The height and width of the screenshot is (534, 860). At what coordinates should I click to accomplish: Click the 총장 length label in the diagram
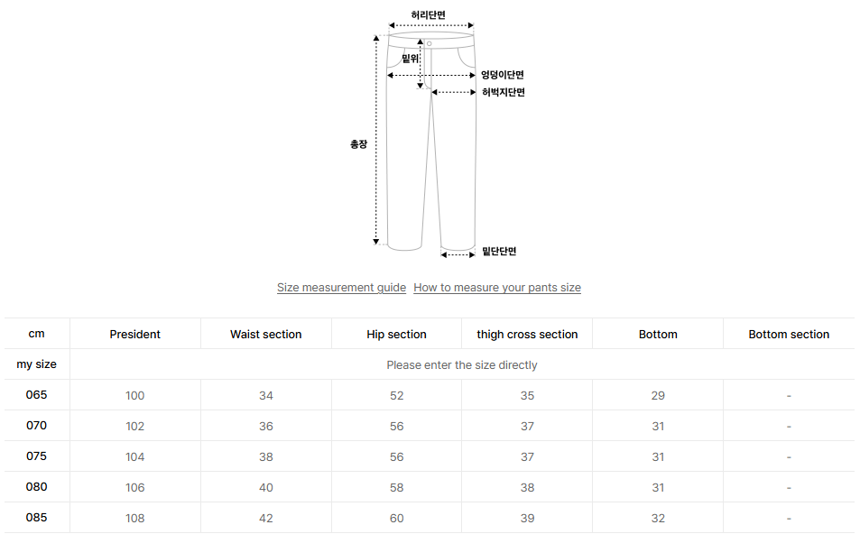pos(359,144)
